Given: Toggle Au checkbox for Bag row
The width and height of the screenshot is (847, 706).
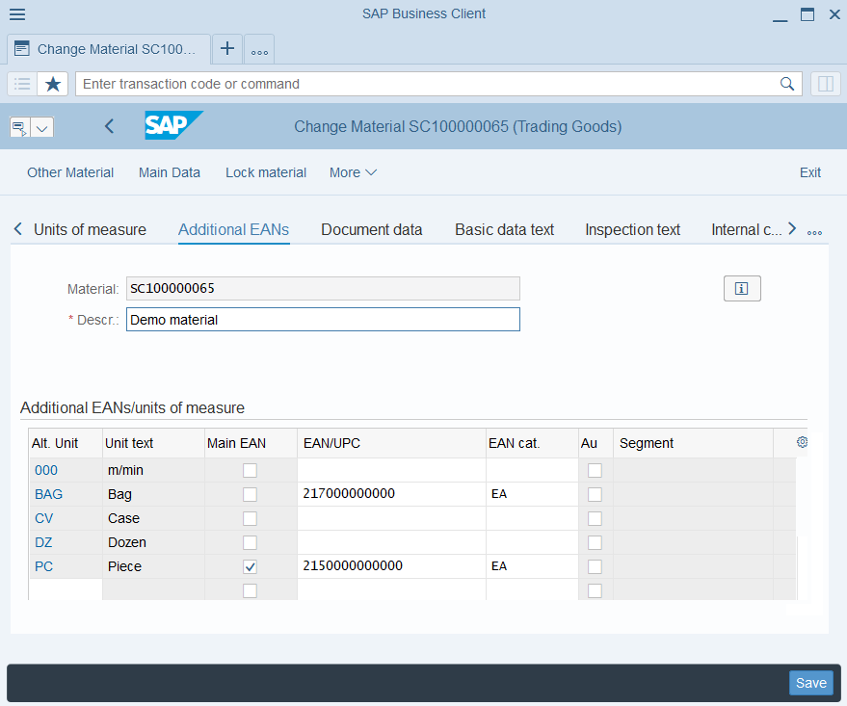Looking at the screenshot, I should click(595, 494).
